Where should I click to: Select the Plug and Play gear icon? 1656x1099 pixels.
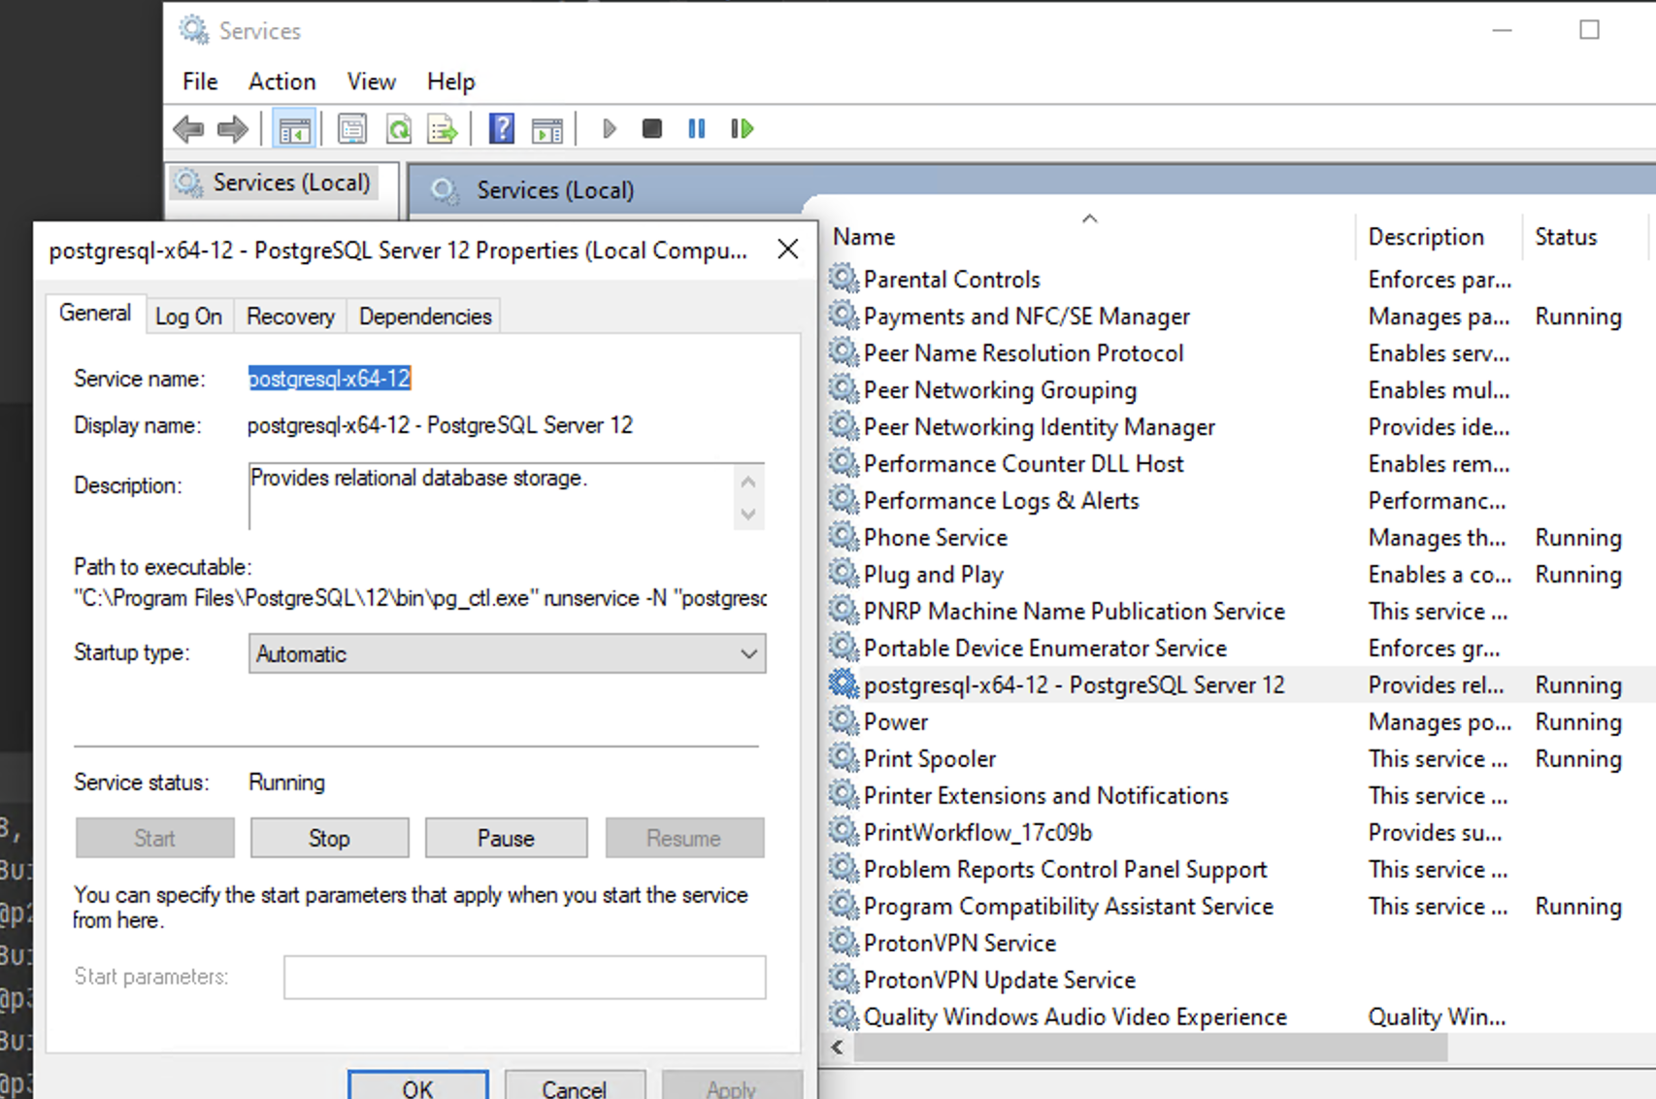[x=844, y=574]
